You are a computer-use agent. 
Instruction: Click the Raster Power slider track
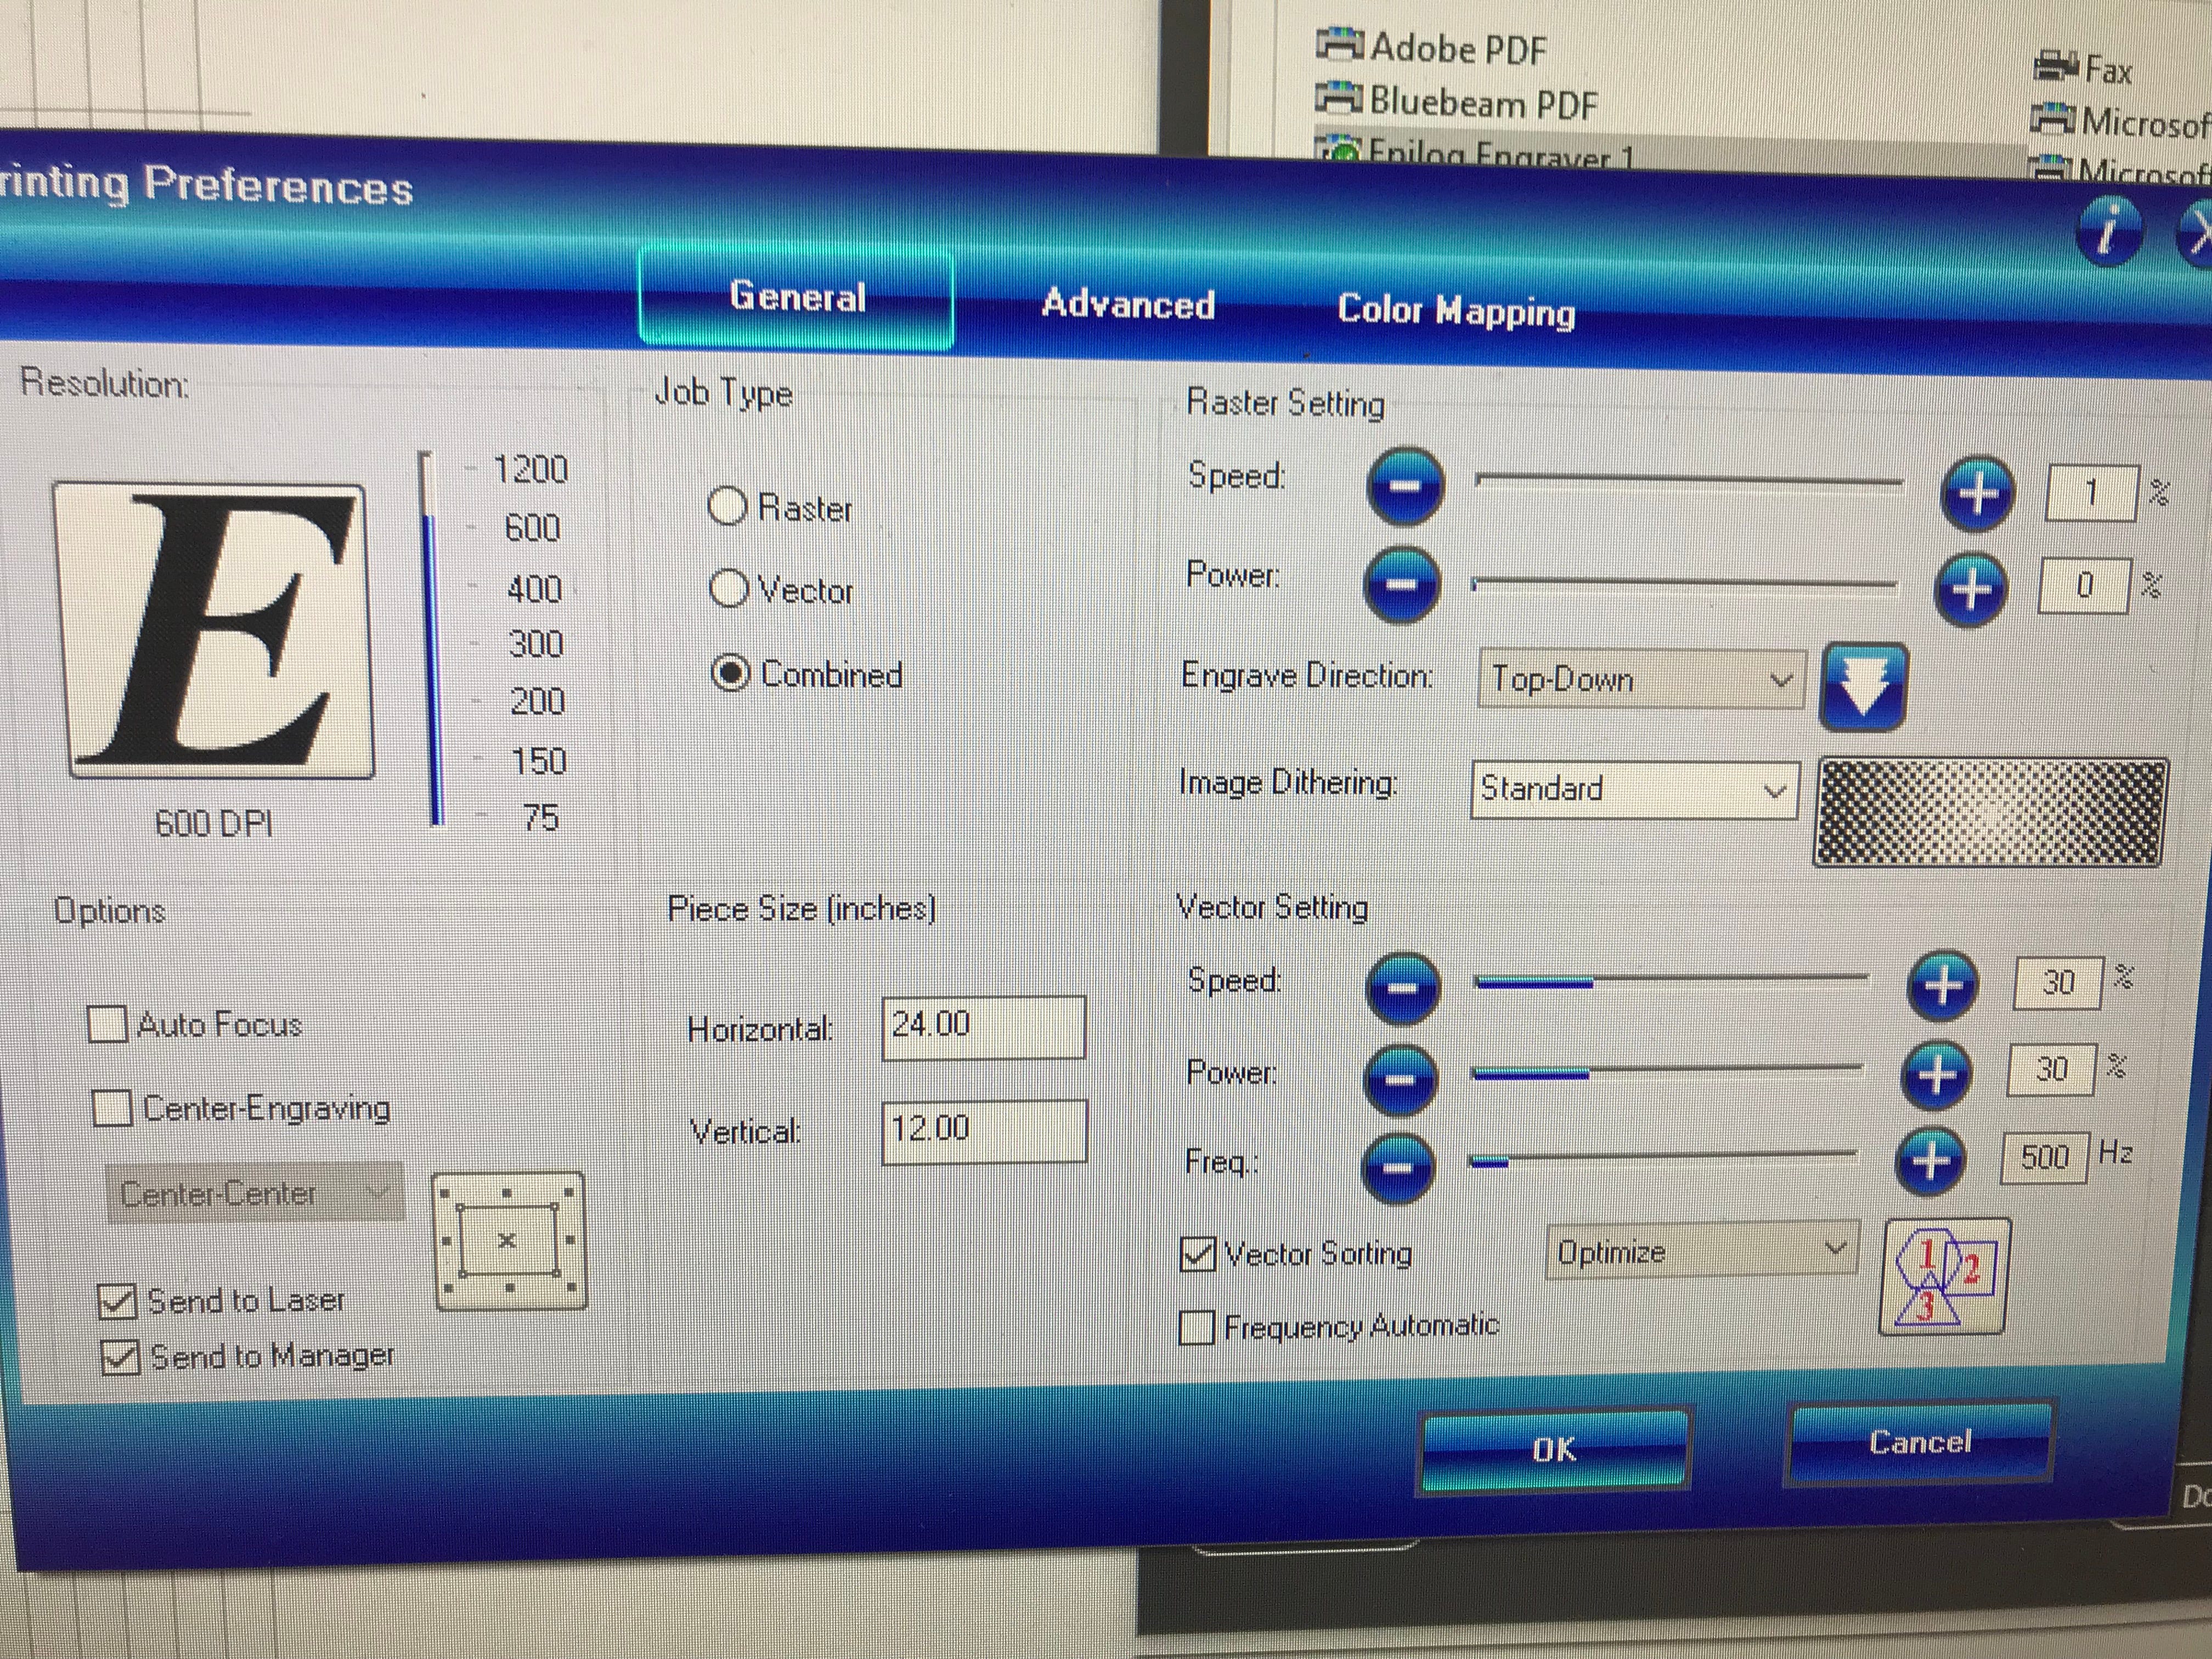coord(1685,583)
